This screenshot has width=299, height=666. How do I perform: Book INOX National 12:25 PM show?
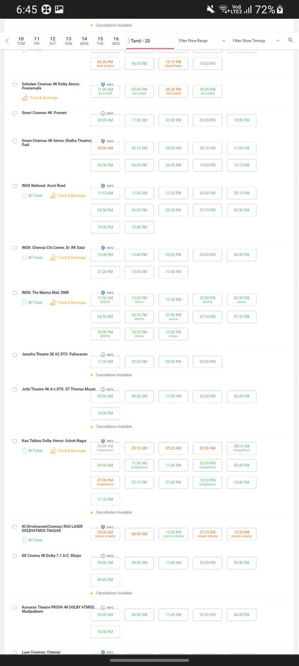click(x=173, y=193)
